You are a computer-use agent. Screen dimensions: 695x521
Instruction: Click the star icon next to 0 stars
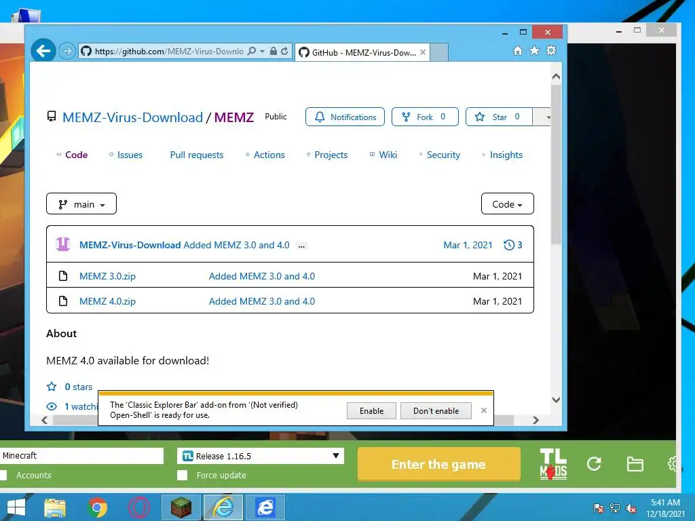(x=52, y=387)
